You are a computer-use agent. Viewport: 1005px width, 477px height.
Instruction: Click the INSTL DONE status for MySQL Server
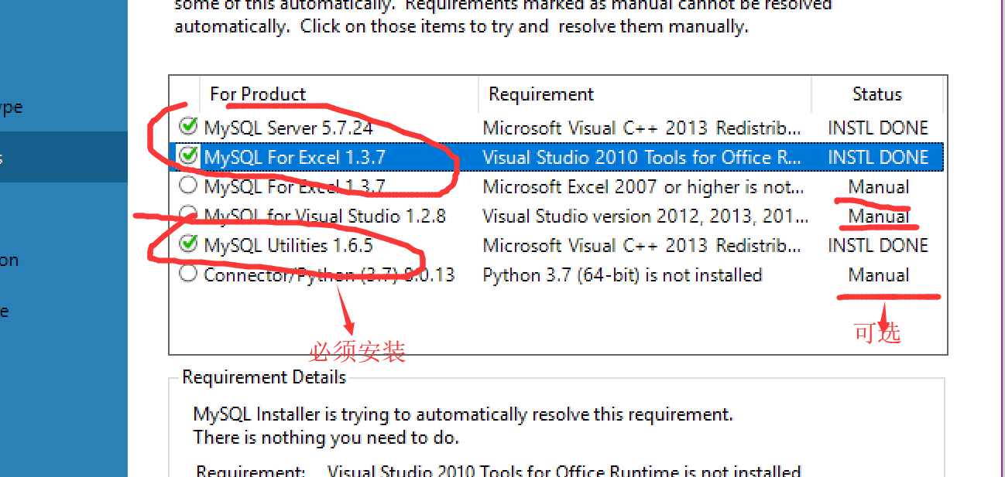click(878, 128)
